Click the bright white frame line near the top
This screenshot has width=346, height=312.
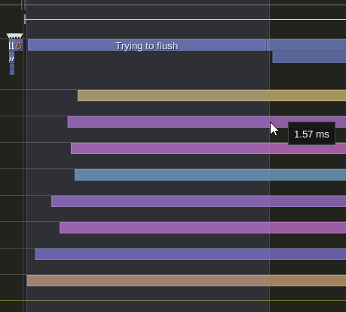(x=185, y=19)
